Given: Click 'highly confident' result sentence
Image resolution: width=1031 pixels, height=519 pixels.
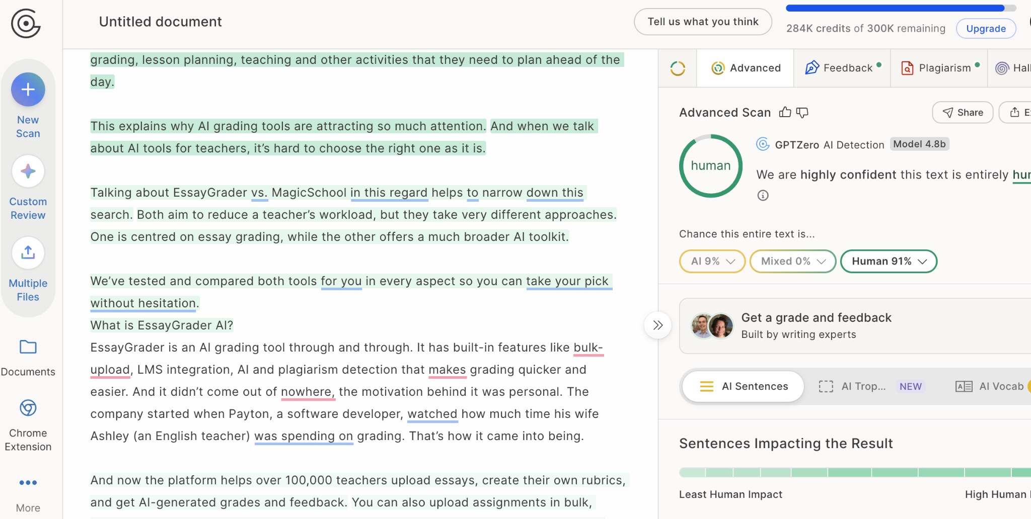Looking at the screenshot, I should (893, 175).
